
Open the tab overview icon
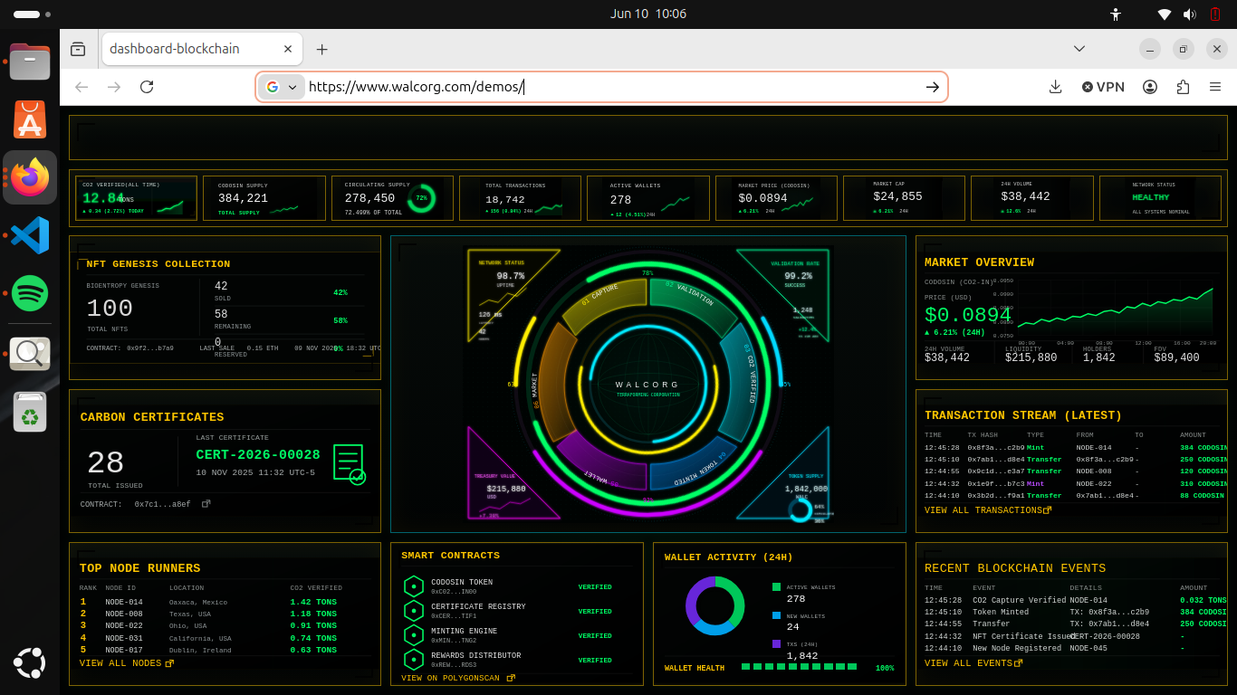click(x=78, y=49)
